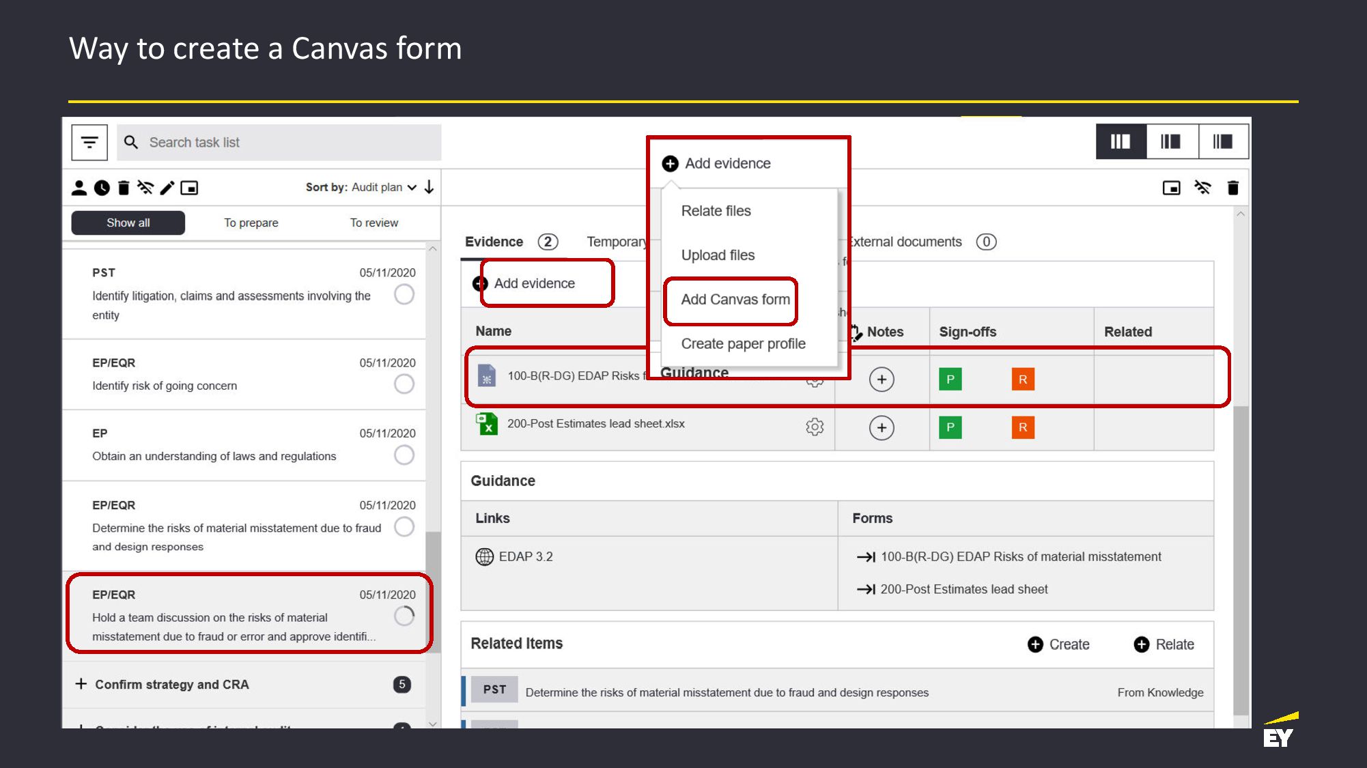Screen dimensions: 1367x768
Task: Click the detail pane vertical scrollbar
Action: tap(1241, 560)
